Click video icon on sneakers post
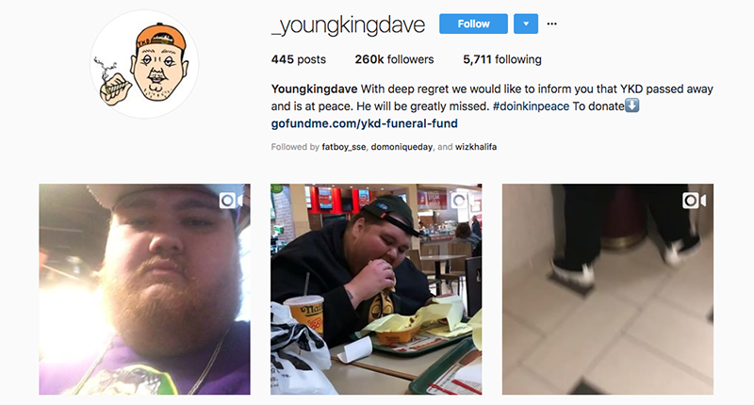754x405 pixels. click(694, 201)
